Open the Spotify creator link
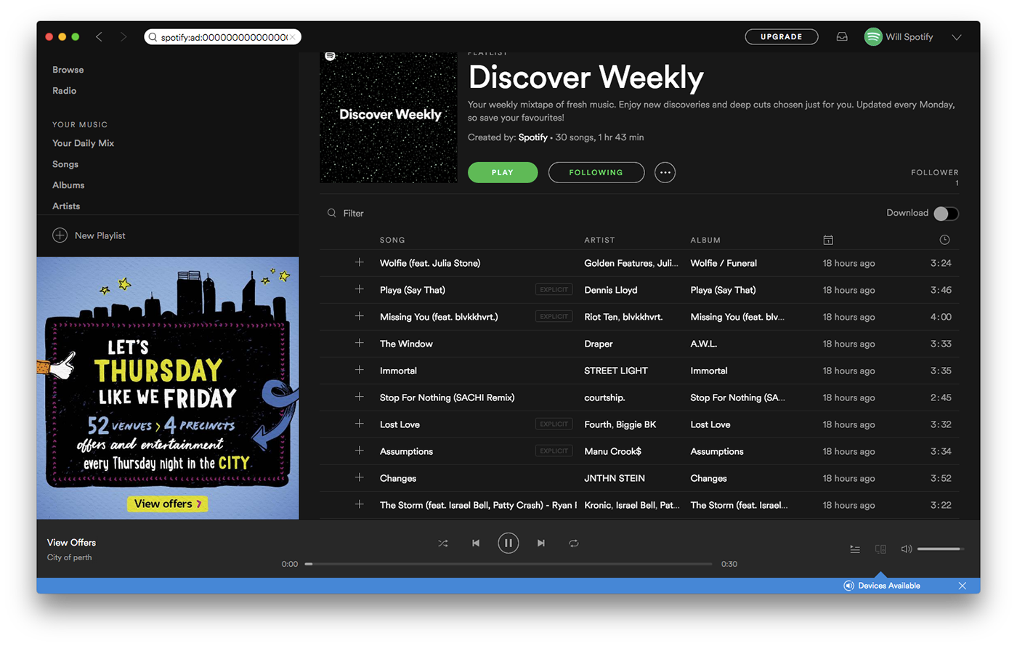The height and width of the screenshot is (646, 1017). coord(533,137)
